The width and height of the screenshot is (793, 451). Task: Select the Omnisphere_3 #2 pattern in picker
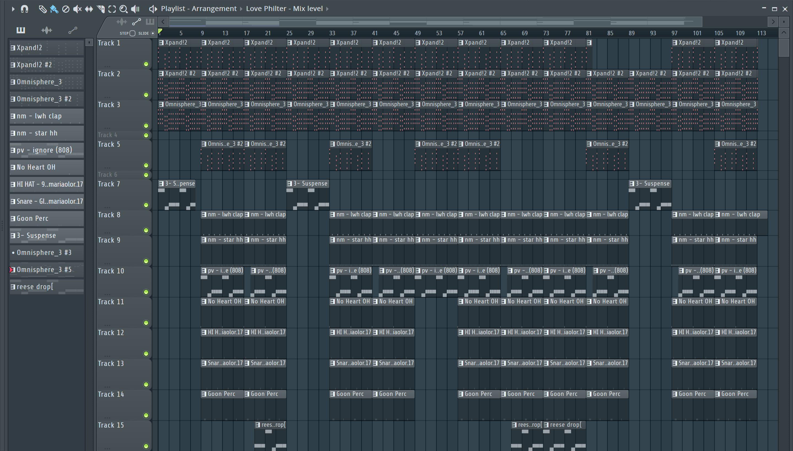47,99
